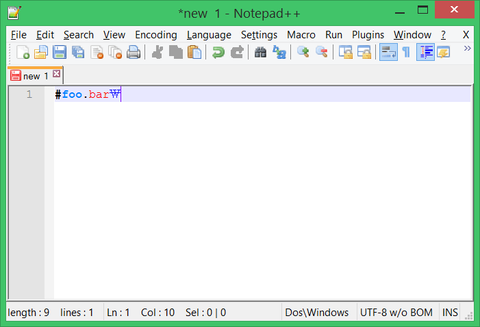This screenshot has height=327, width=480.
Task: Click the Open file folder icon
Action: tap(41, 52)
